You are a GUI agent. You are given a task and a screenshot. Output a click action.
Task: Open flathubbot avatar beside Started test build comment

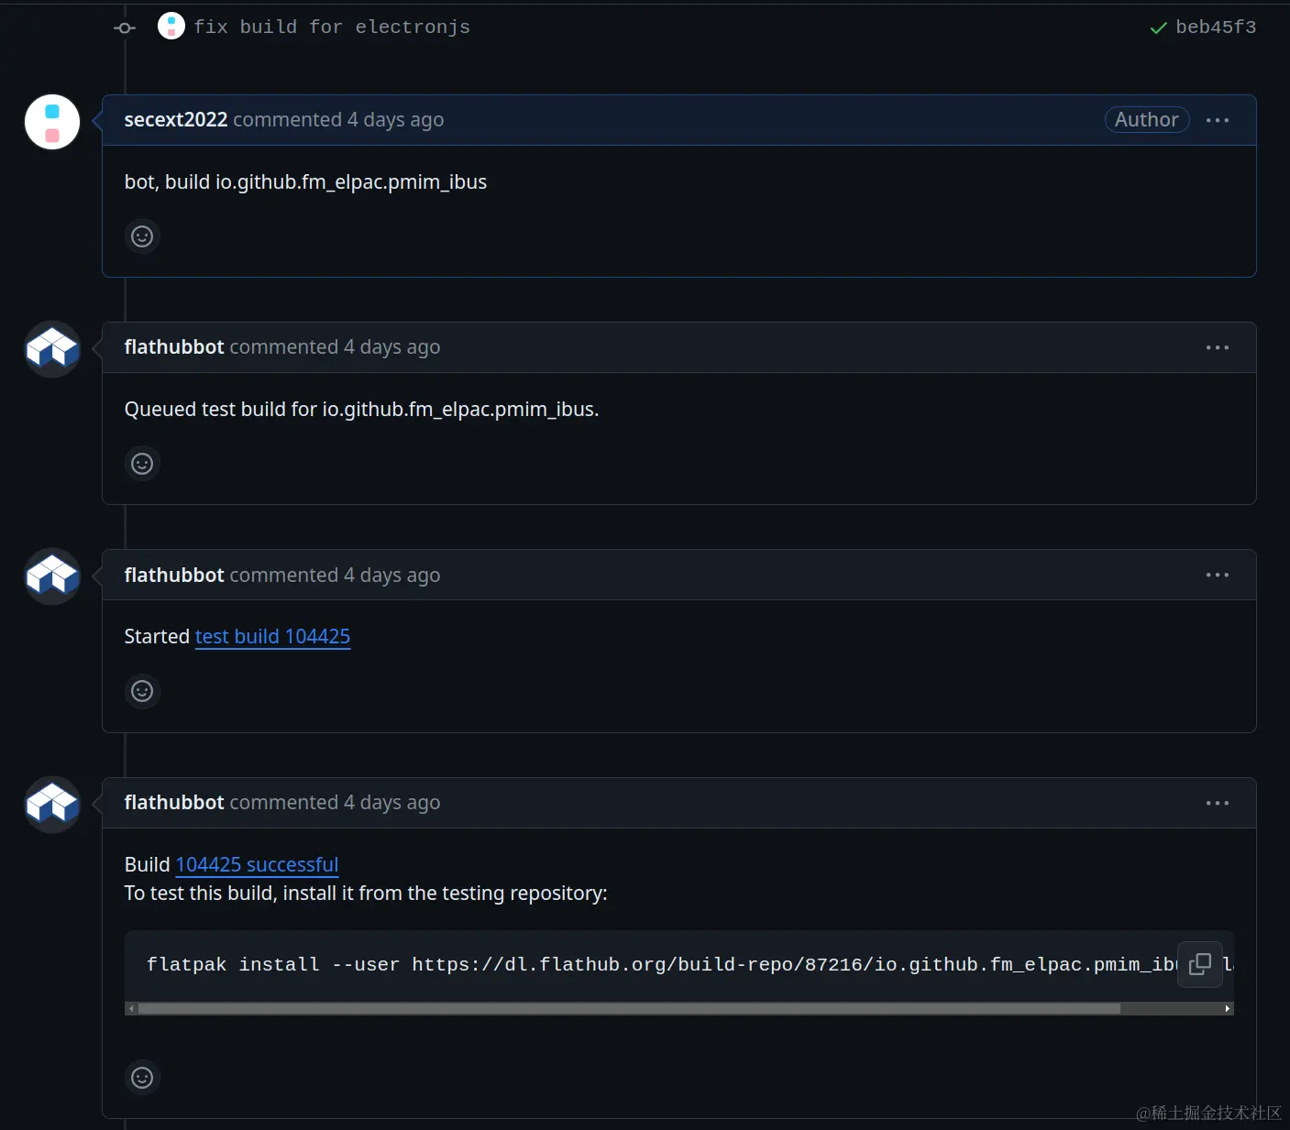(52, 576)
